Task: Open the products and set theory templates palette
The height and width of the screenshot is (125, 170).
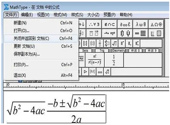Action: click(x=125, y=33)
